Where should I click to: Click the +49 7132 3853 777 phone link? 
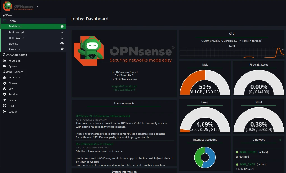click(124, 90)
